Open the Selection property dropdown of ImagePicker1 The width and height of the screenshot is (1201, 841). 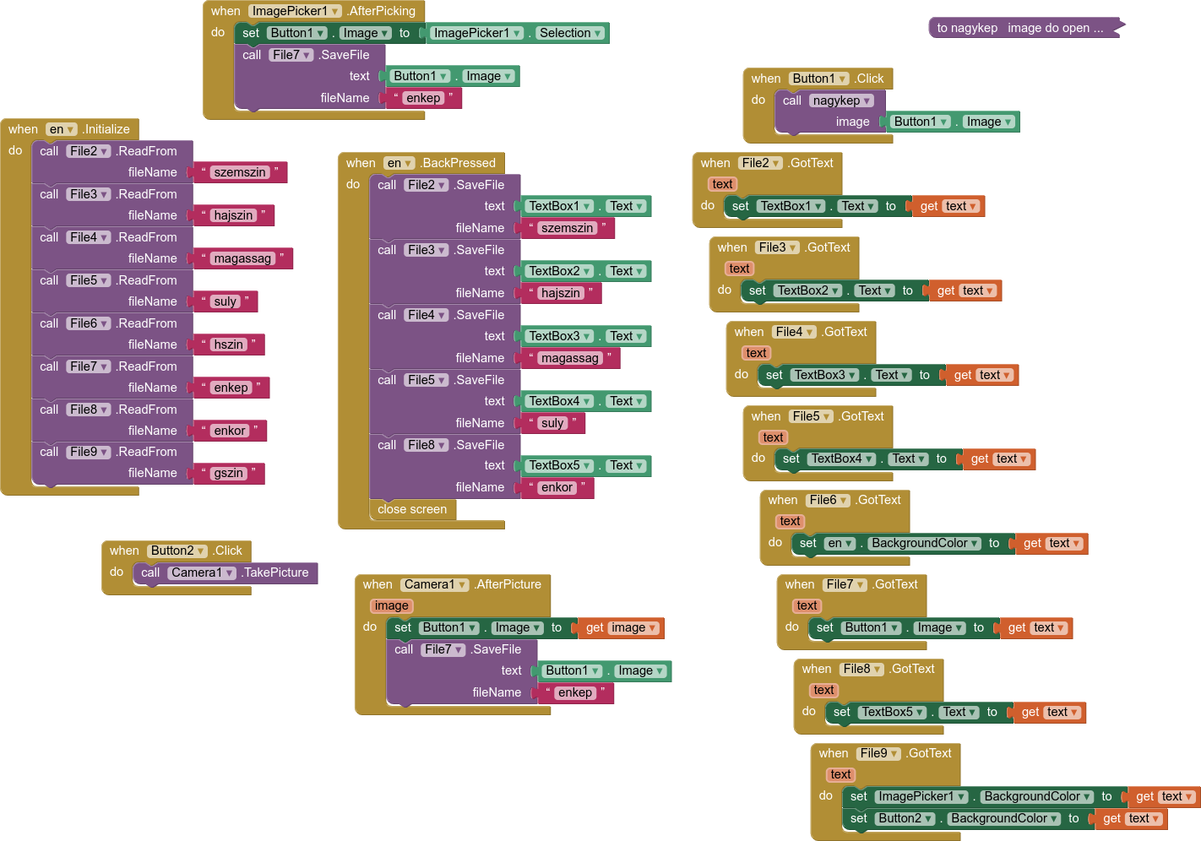[x=571, y=33]
